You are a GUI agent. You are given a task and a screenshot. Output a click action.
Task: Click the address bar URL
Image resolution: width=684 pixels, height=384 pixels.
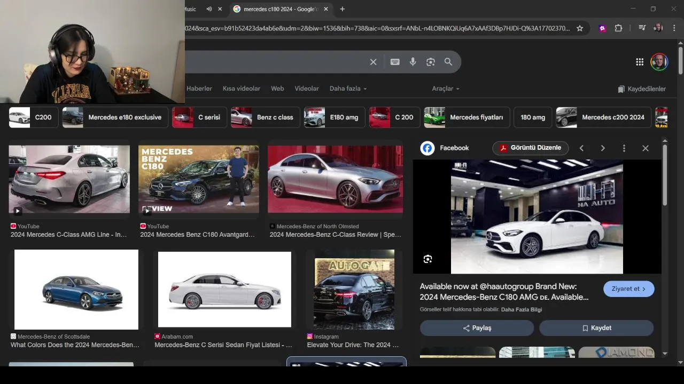pos(377,28)
